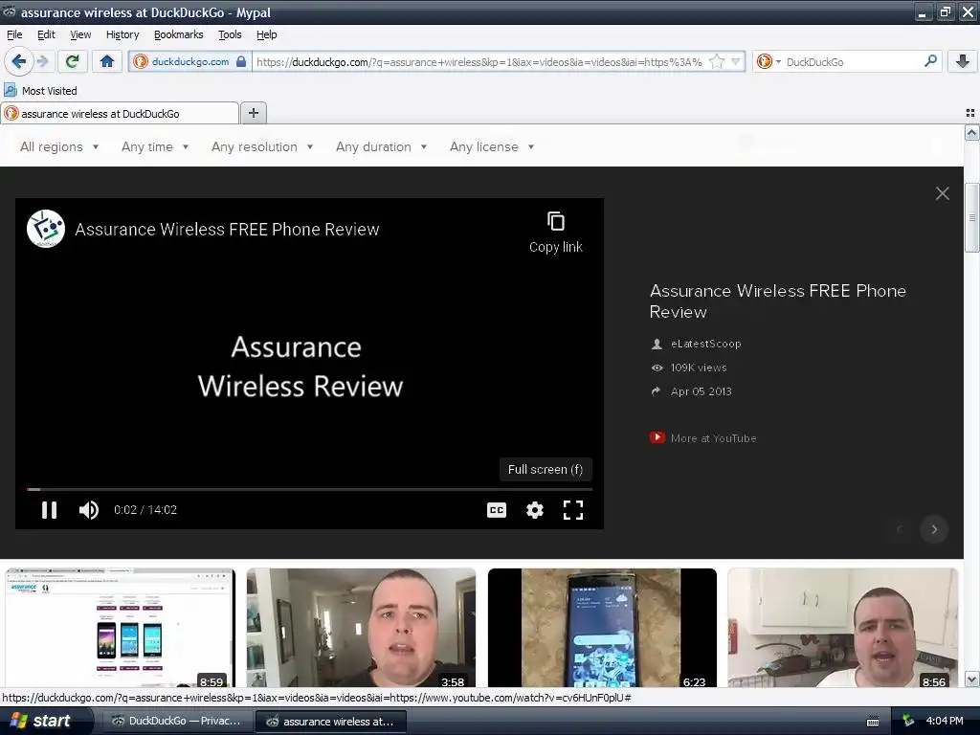Screen dimensions: 980x735
Task: Open the video title link in player
Action: pyautogui.click(x=227, y=230)
